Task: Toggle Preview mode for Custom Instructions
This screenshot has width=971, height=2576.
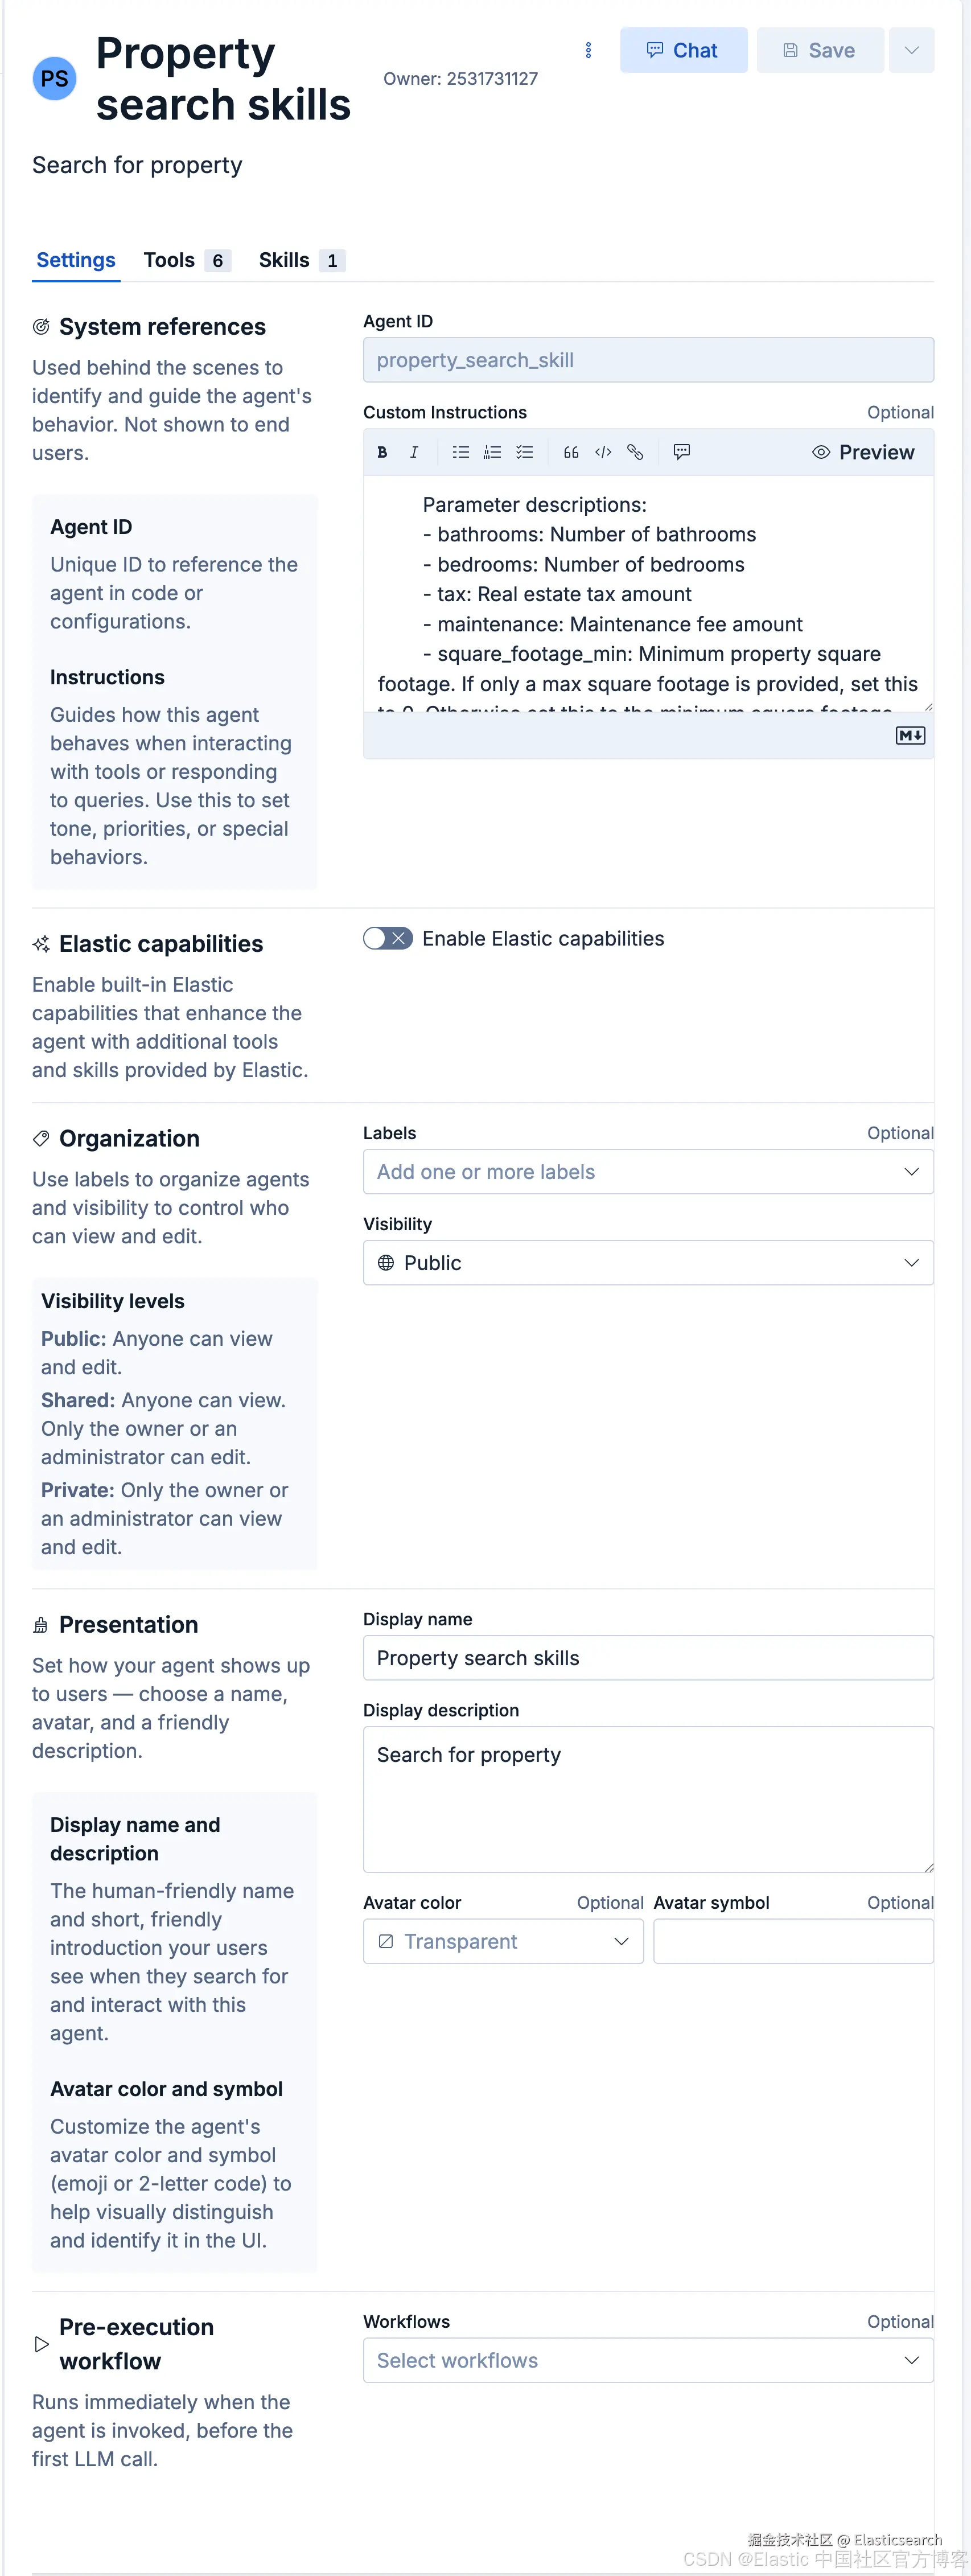Action: [863, 452]
